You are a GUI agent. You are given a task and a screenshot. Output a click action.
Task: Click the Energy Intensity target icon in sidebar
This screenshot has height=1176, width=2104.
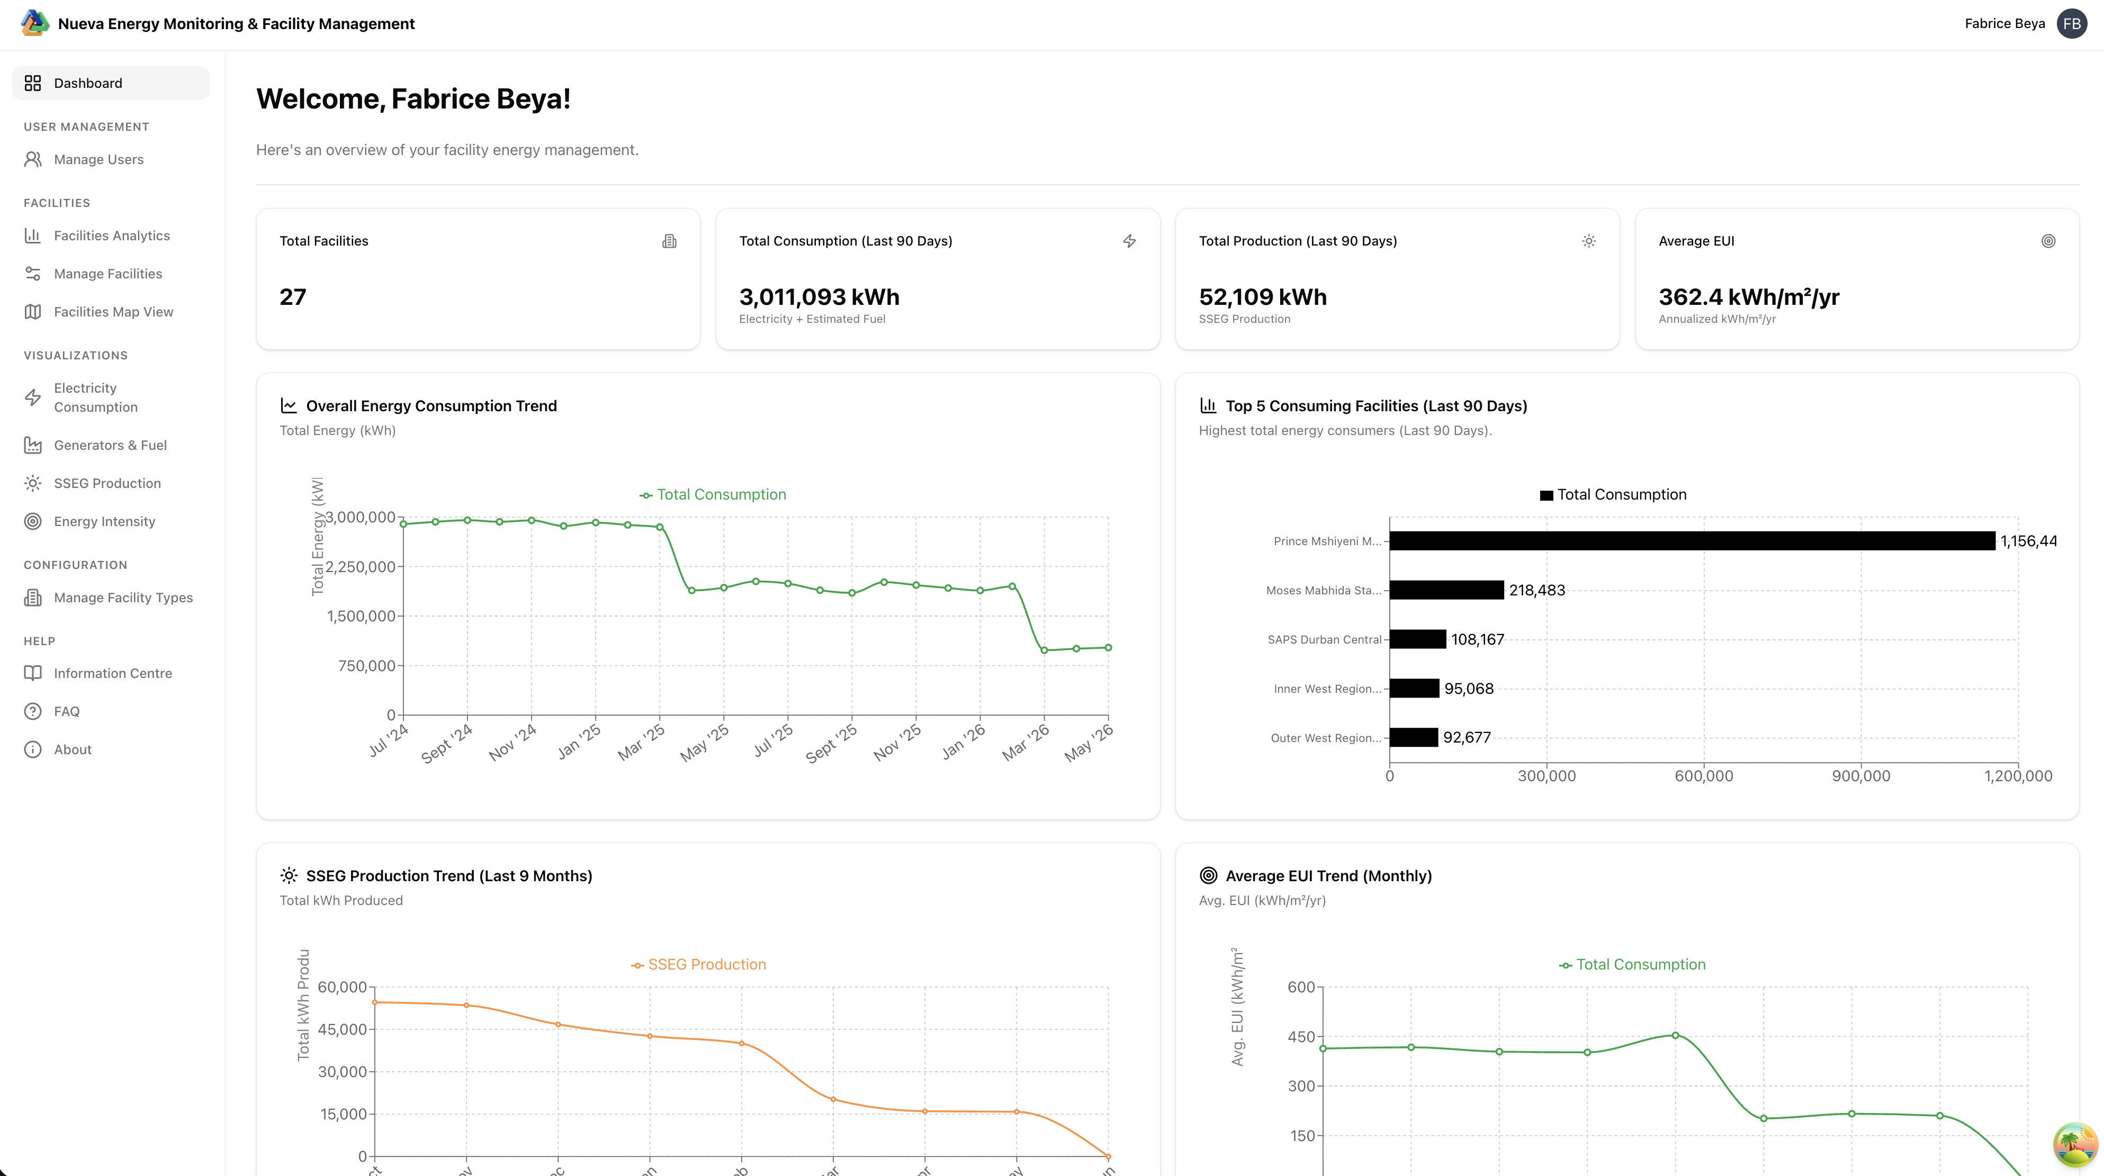click(33, 521)
